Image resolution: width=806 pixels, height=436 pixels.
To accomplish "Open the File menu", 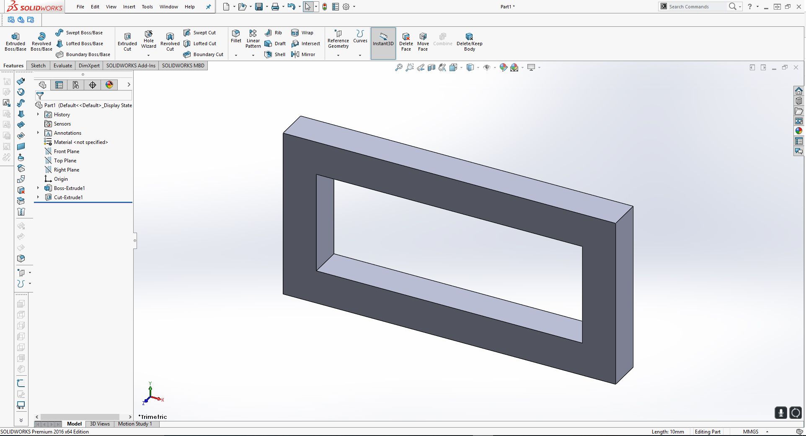I will [x=80, y=7].
